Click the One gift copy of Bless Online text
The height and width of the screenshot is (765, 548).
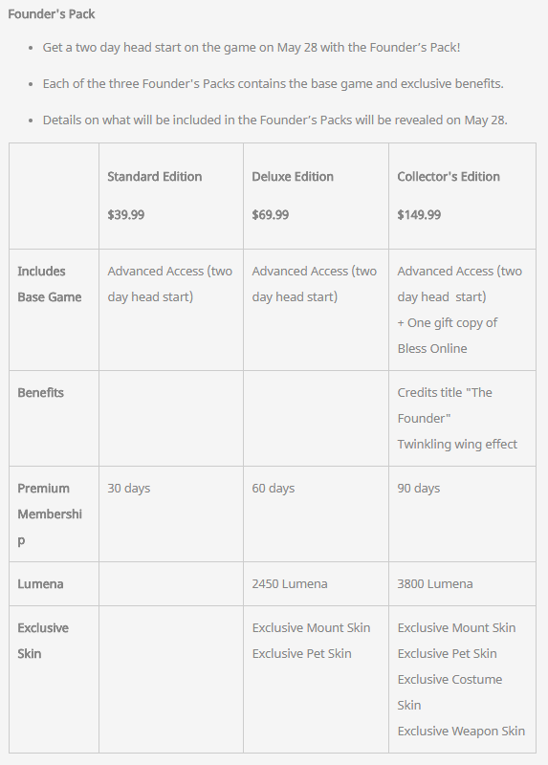[448, 336]
